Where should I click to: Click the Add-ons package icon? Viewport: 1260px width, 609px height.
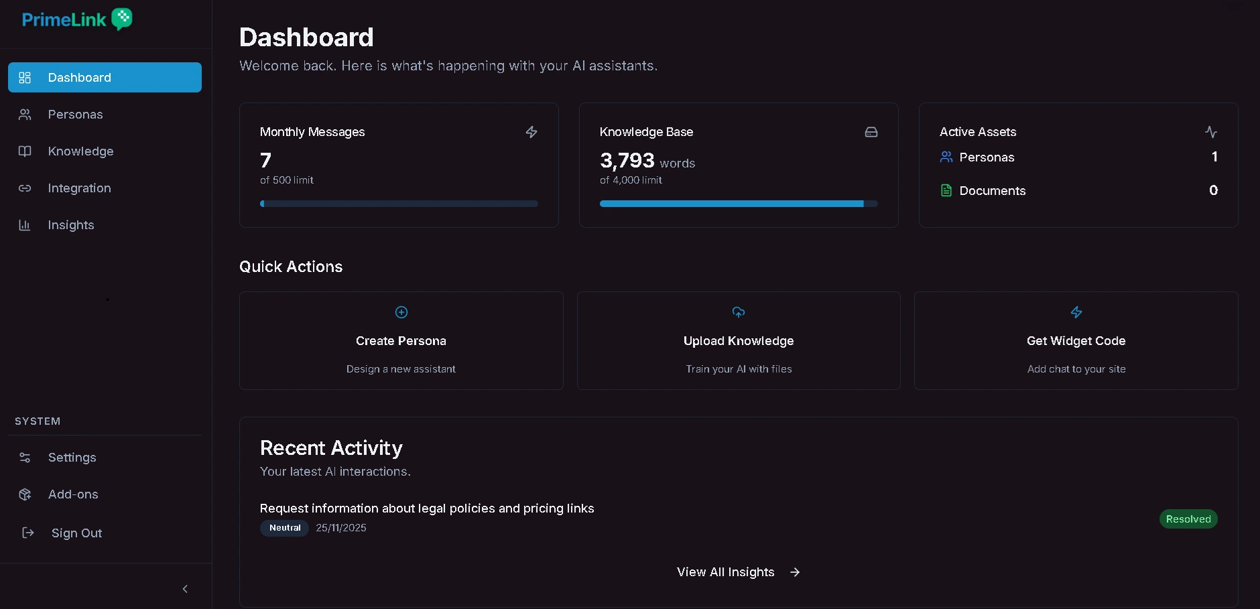(x=25, y=494)
